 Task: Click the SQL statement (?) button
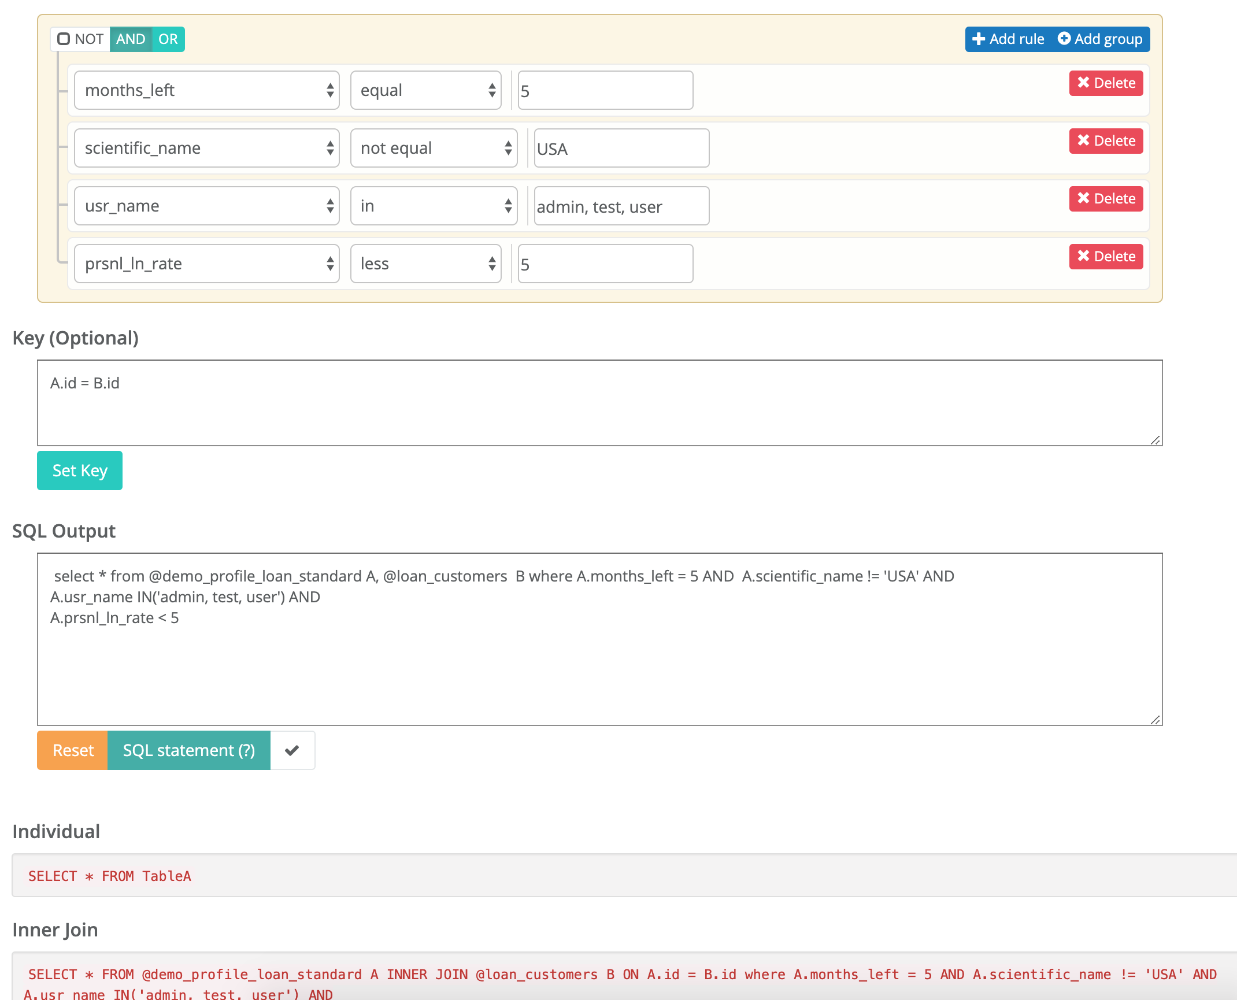click(x=189, y=750)
